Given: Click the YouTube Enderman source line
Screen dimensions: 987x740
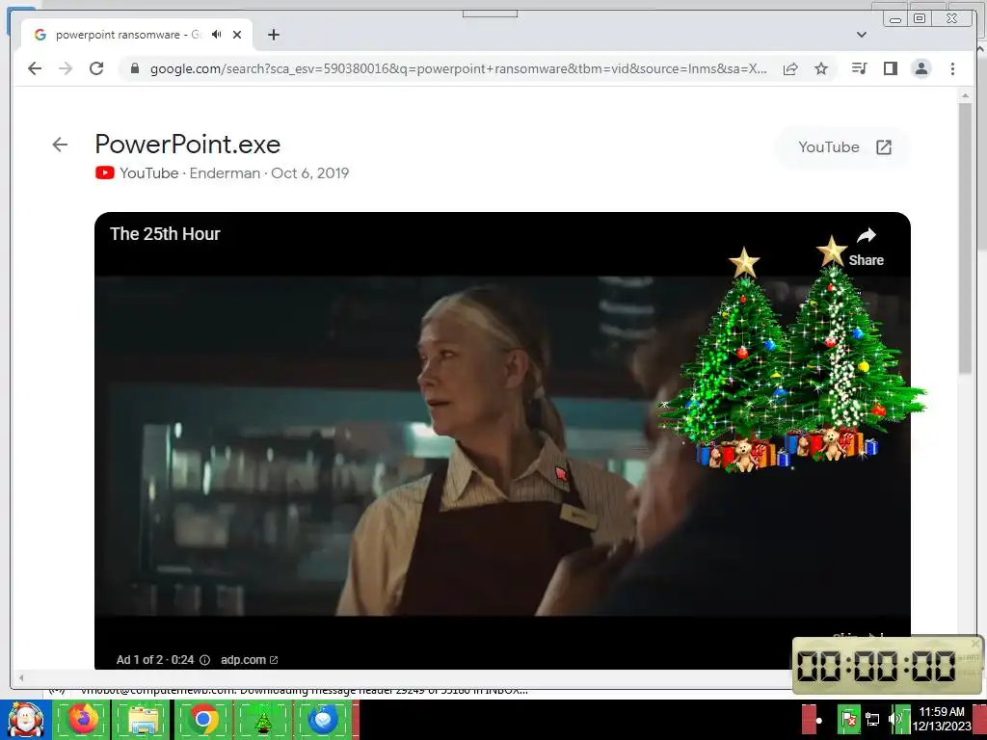Looking at the screenshot, I should point(223,173).
